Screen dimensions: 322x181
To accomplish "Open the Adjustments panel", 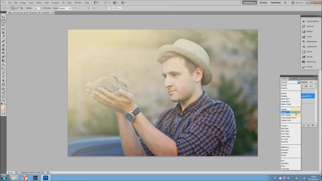I will (x=310, y=21).
